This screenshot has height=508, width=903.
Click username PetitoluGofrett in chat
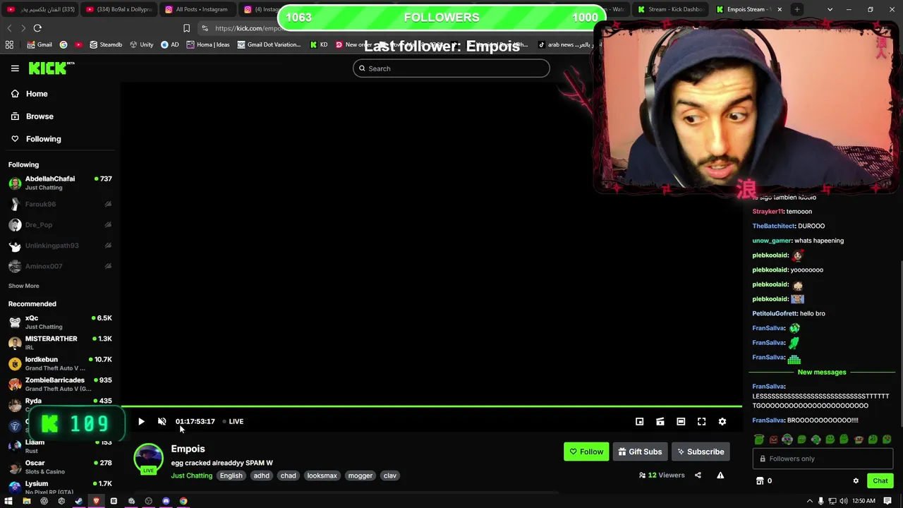coord(775,313)
